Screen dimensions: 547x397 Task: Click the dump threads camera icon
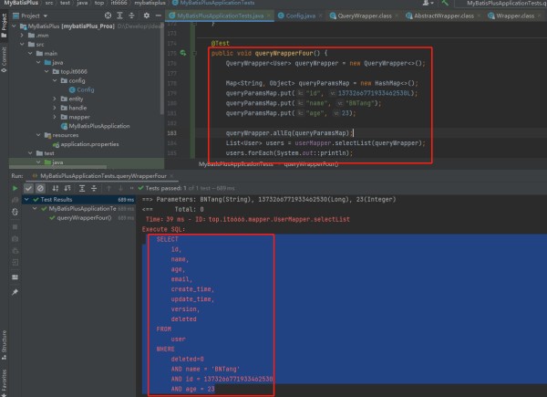pos(15,239)
